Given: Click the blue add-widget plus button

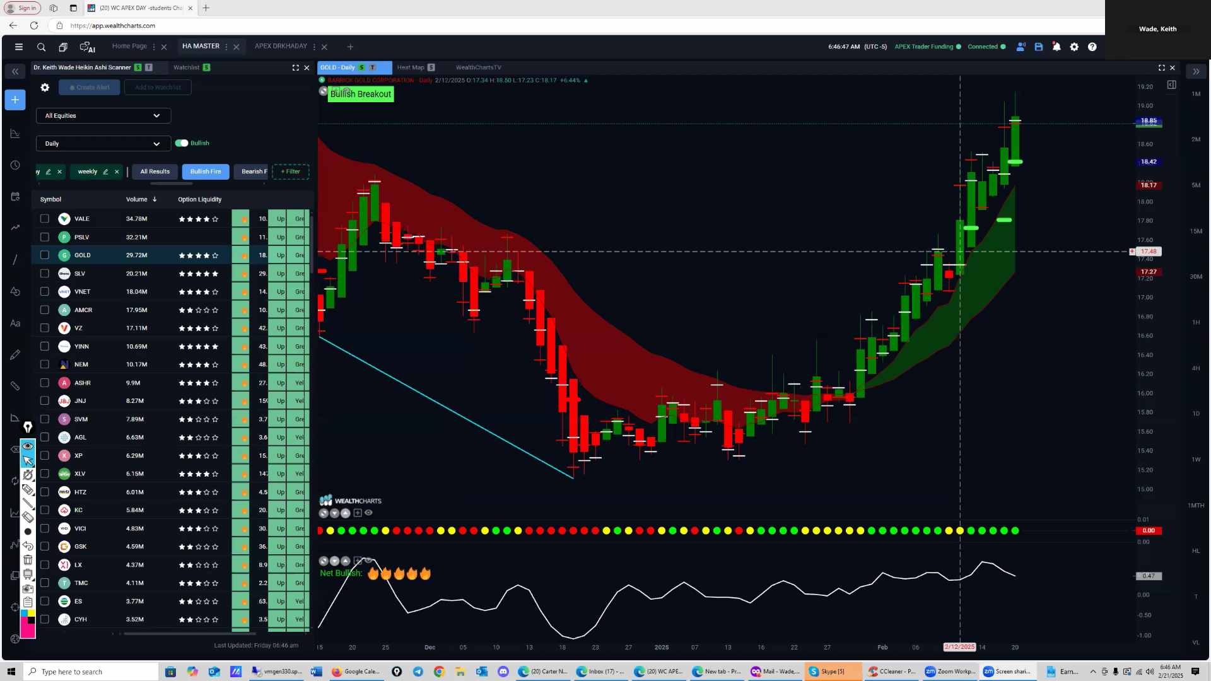Looking at the screenshot, I should coord(15,100).
